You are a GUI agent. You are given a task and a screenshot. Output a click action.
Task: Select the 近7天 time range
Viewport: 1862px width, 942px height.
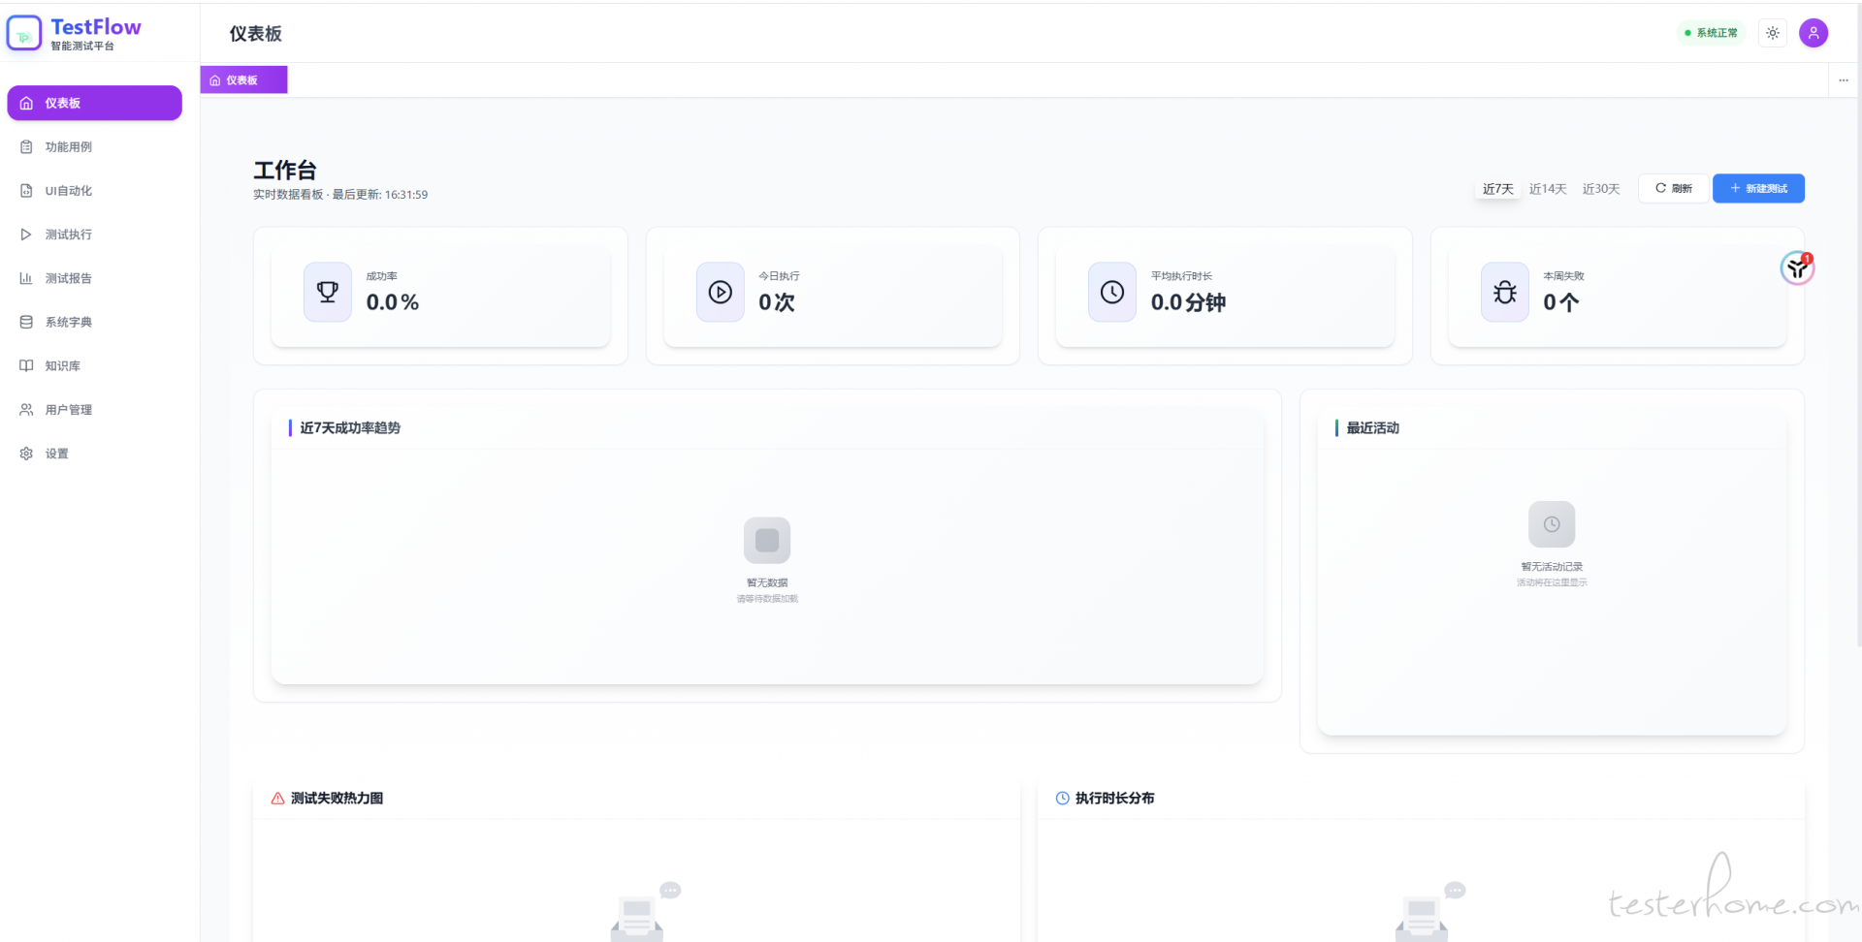(x=1497, y=189)
